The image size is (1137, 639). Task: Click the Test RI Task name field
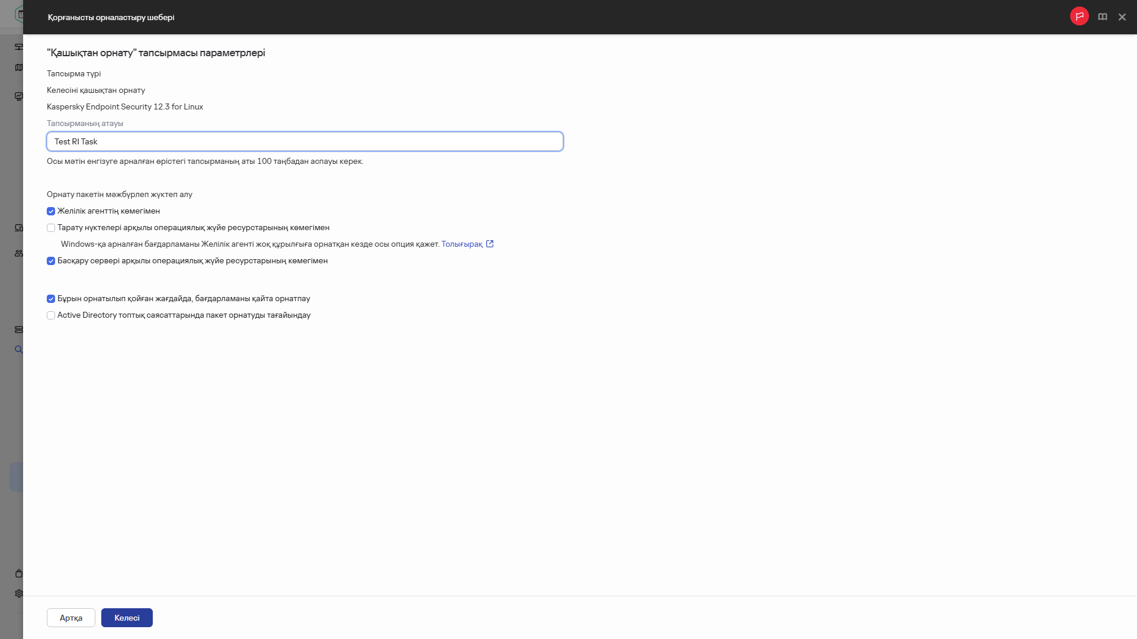tap(304, 141)
